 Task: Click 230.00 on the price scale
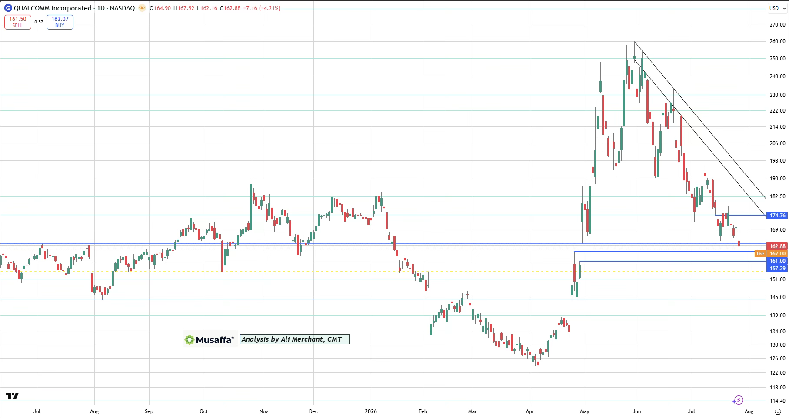point(778,95)
